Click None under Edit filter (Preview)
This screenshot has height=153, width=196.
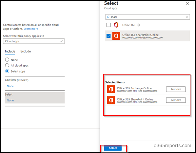pos(10,86)
